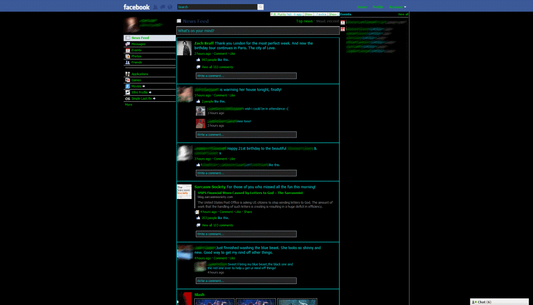Expand the More link in left sidebar

tap(129, 104)
